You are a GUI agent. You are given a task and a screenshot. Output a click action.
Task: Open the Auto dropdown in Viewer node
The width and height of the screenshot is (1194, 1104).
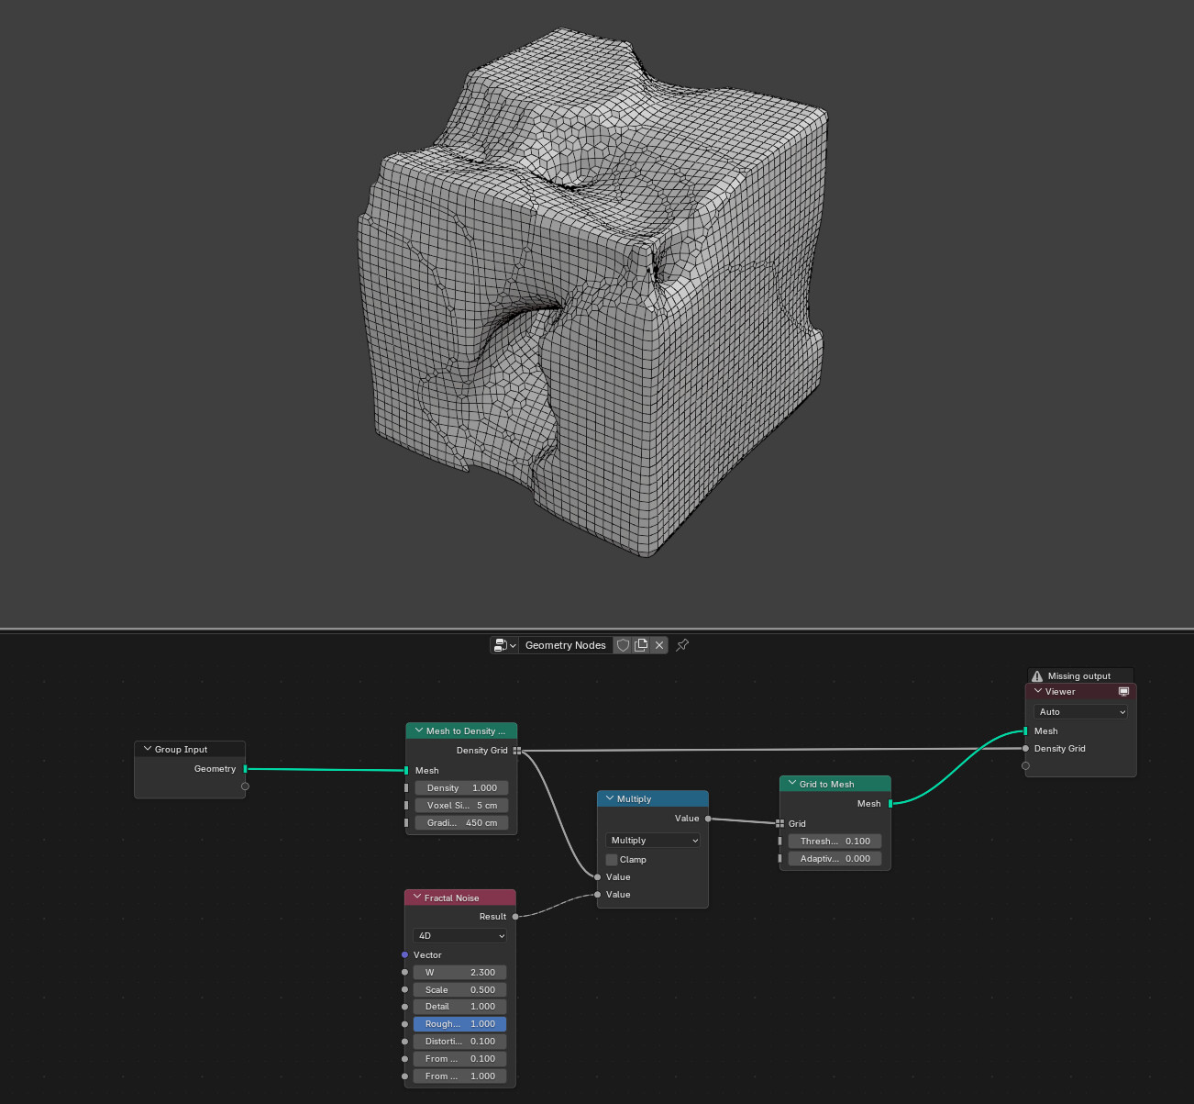1080,712
